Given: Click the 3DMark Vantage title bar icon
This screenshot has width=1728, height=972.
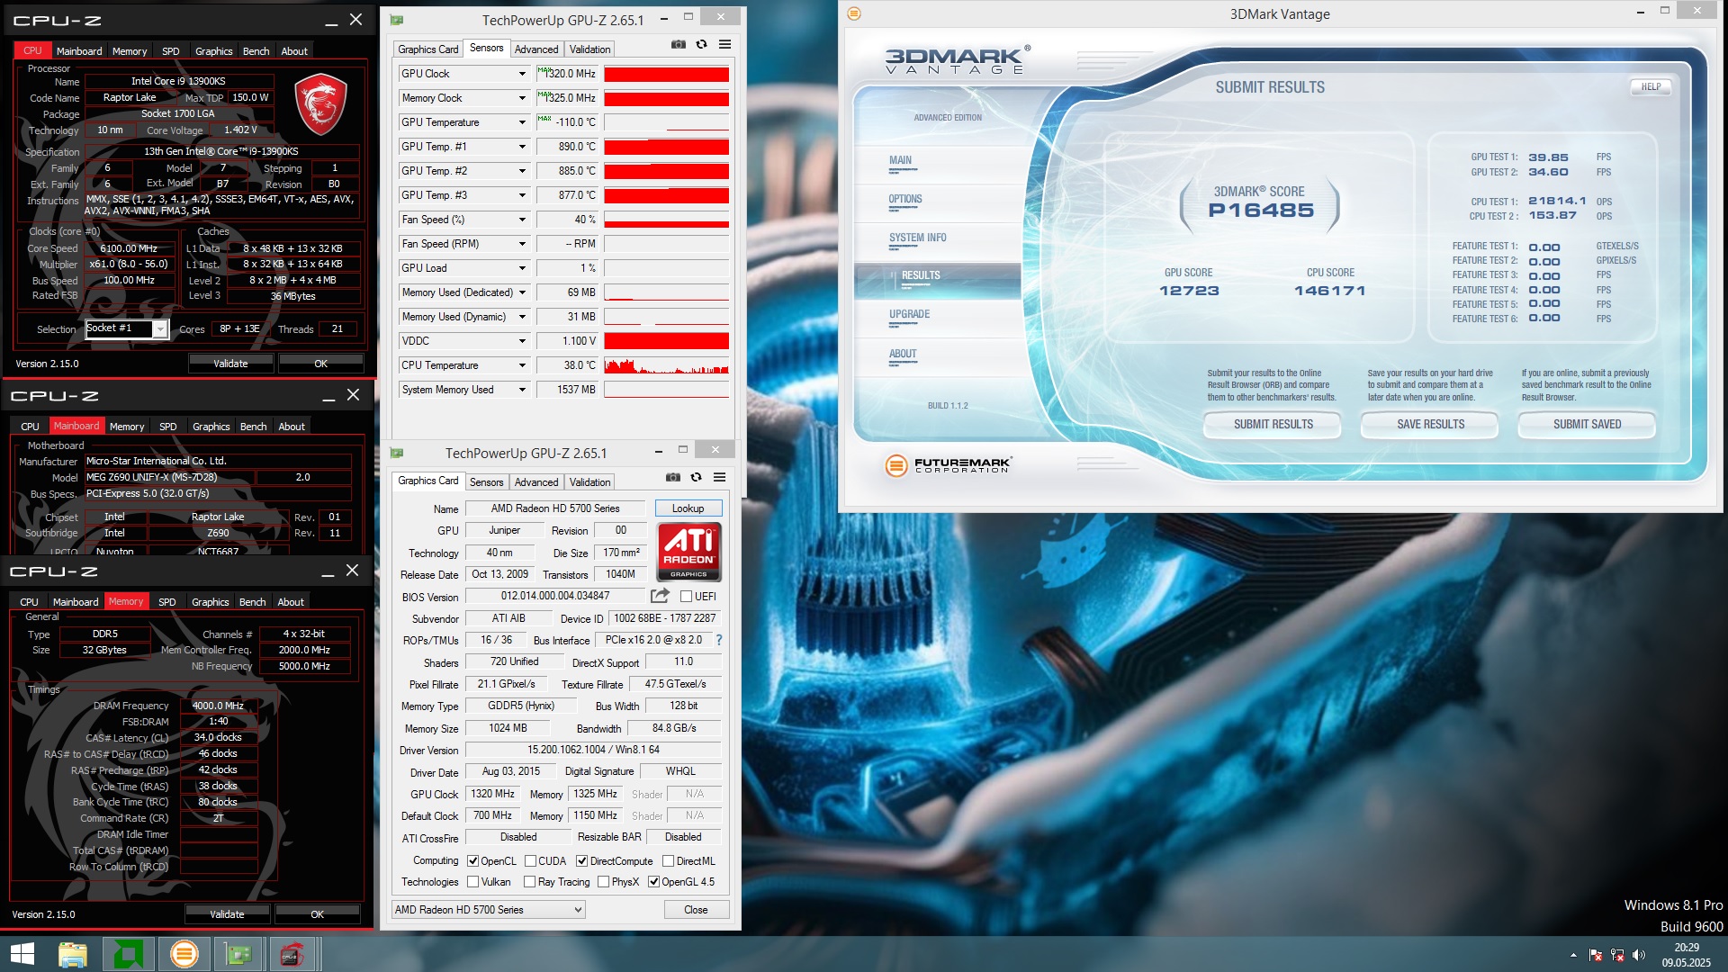Looking at the screenshot, I should [854, 13].
